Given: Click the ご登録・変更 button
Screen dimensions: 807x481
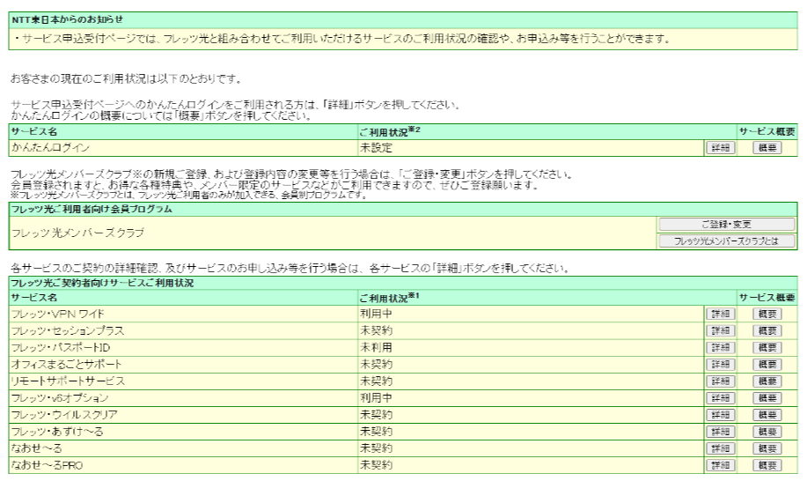Looking at the screenshot, I should click(x=727, y=225).
